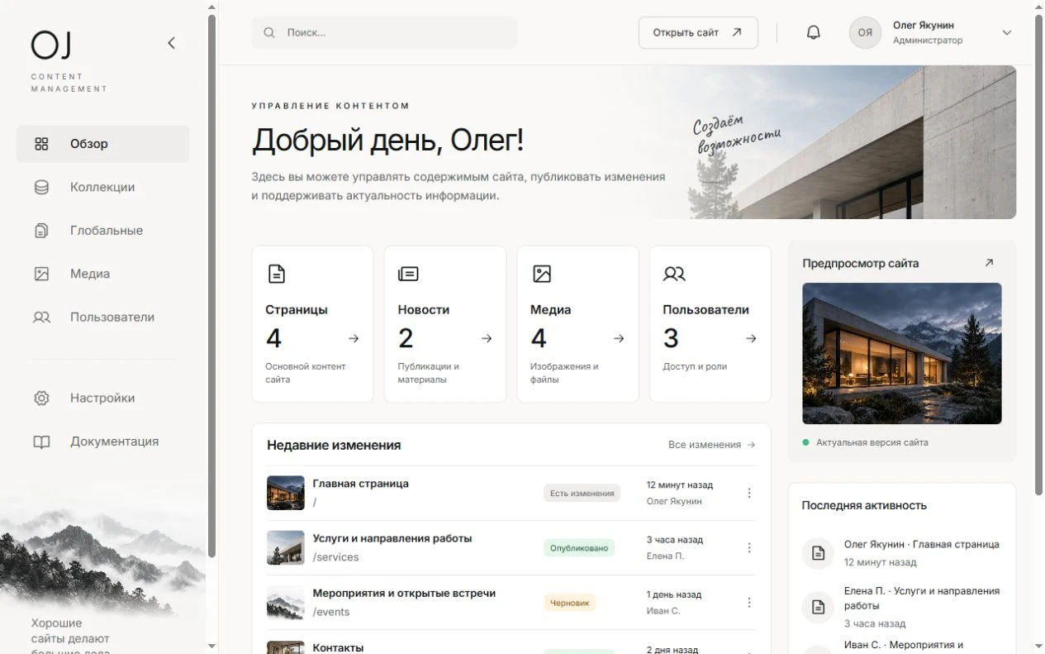Open Услуги и направления работы entry
Viewport: 1045px width, 654px height.
[392, 538]
